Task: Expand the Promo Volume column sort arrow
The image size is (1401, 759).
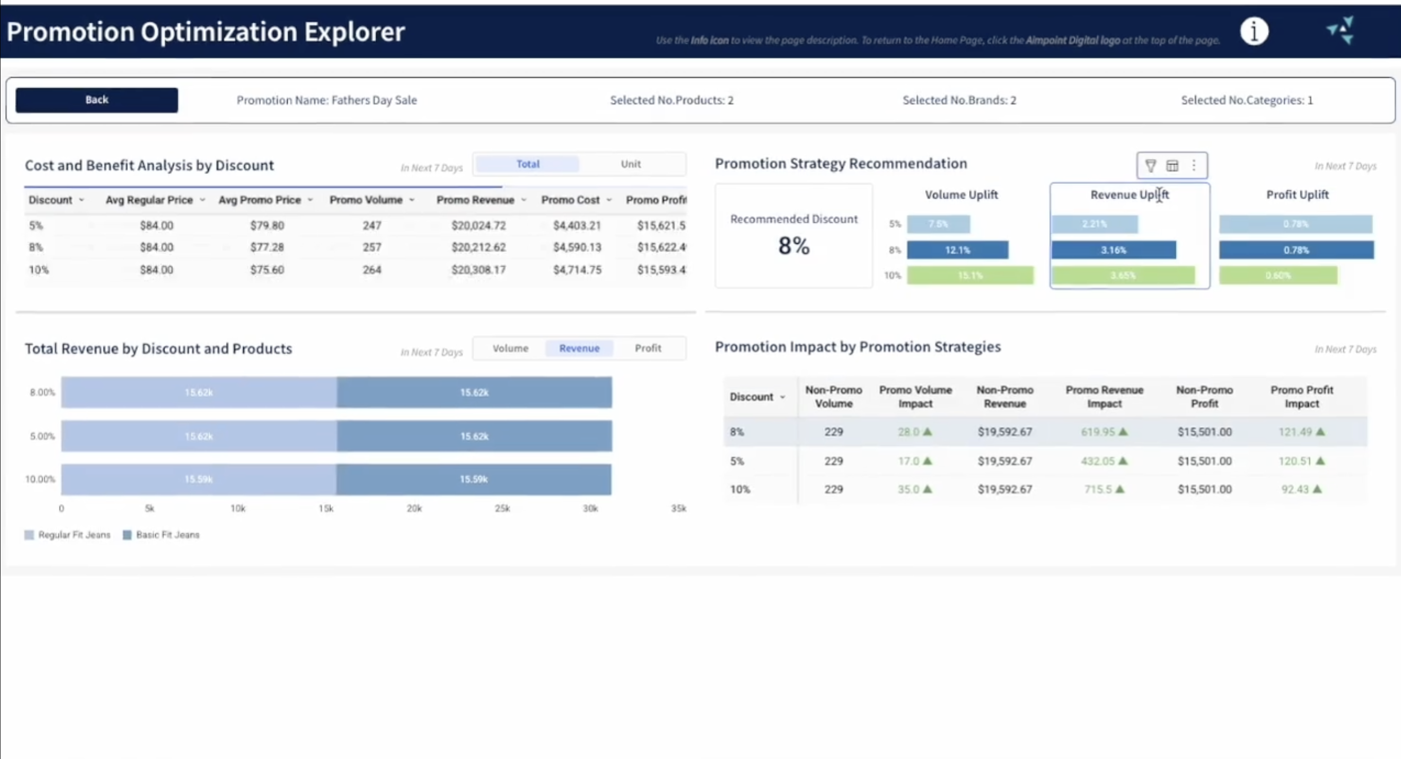Action: [x=412, y=200]
